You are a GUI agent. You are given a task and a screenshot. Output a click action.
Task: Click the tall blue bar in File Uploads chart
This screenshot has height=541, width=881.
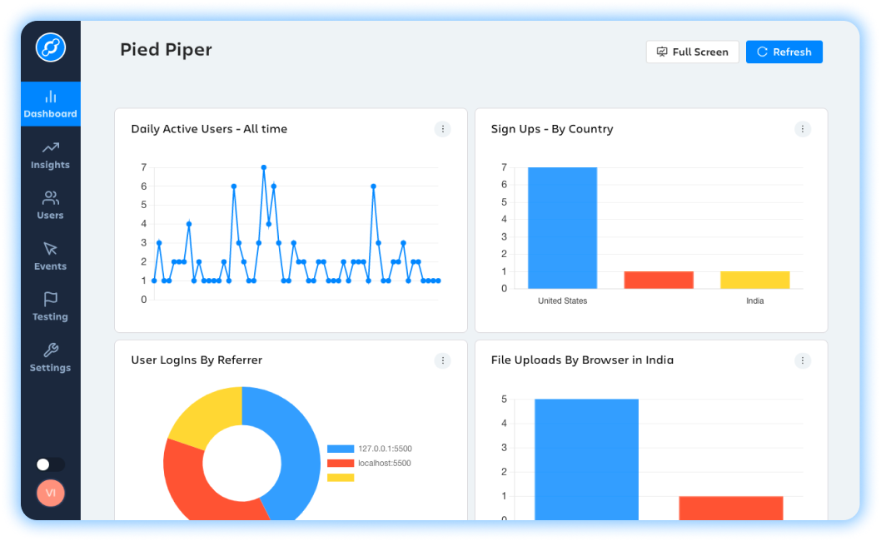click(586, 459)
